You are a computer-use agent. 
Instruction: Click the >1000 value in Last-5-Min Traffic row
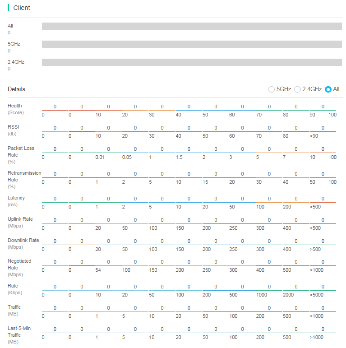(x=317, y=337)
